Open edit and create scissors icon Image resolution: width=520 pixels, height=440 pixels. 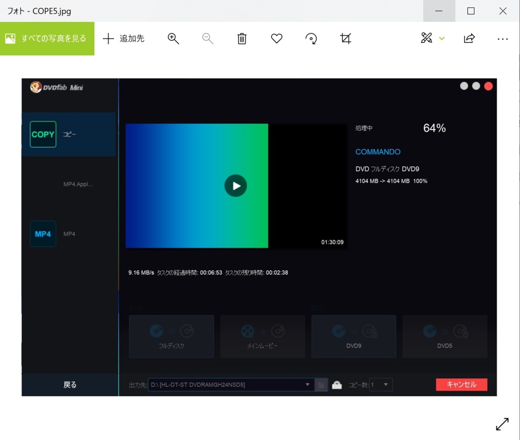[426, 38]
